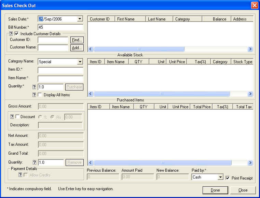The width and height of the screenshot is (260, 198).
Task: Click the Bill Number input field
Action: coord(60,27)
